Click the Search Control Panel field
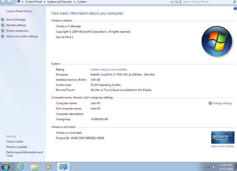237x171 pixels. (x=207, y=2)
